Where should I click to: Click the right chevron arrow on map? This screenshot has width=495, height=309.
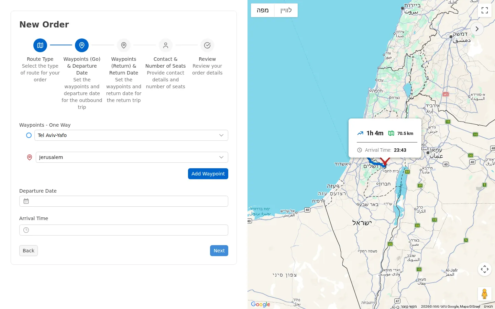point(477,29)
